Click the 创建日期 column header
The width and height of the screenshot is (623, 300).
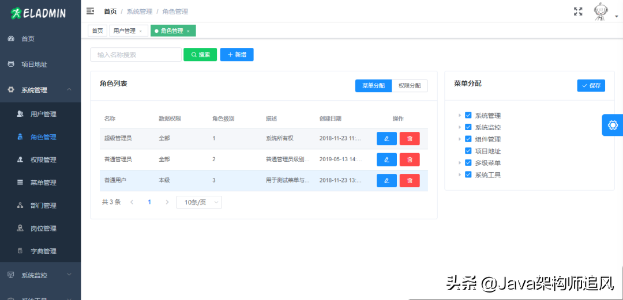(x=330, y=118)
